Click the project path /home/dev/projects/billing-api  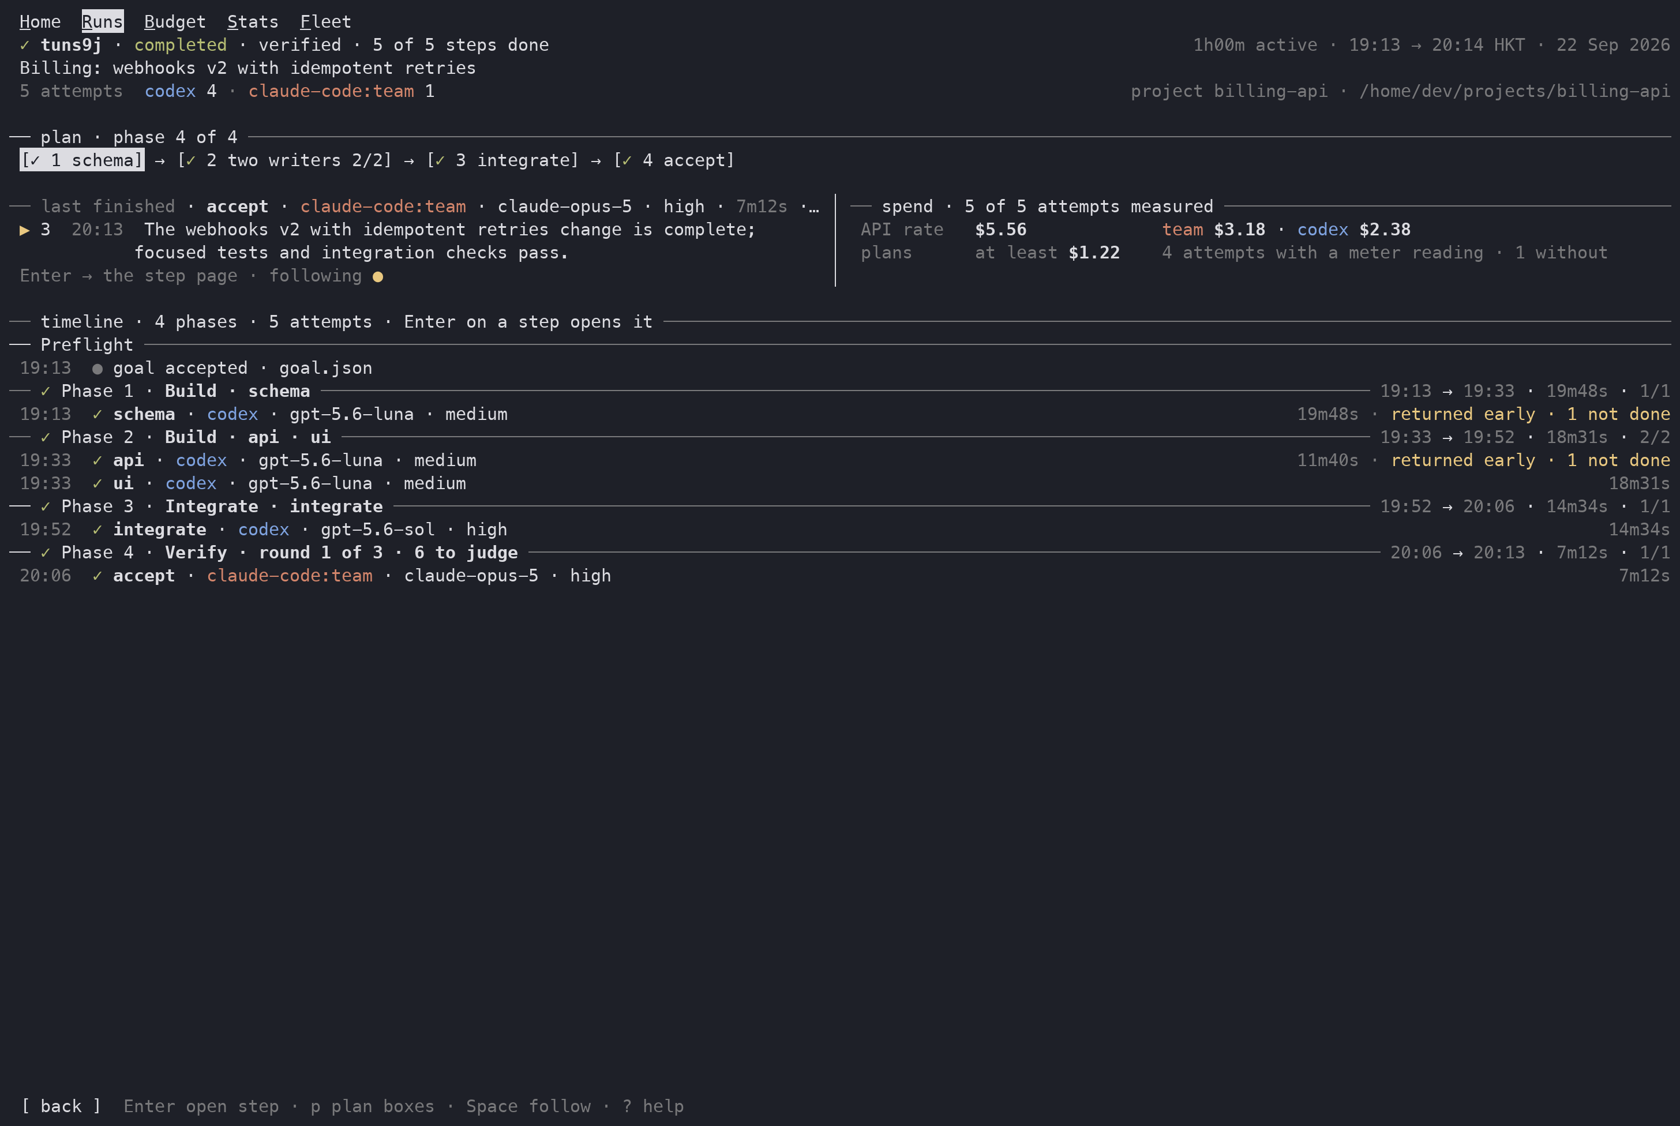(1515, 91)
